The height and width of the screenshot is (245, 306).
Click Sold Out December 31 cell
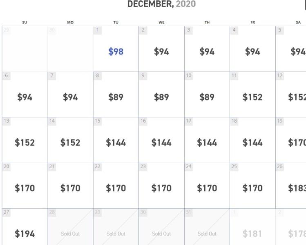coord(207,227)
